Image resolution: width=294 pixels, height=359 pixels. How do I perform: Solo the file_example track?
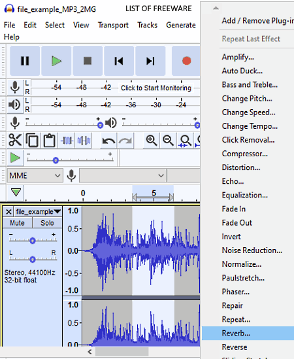47,223
